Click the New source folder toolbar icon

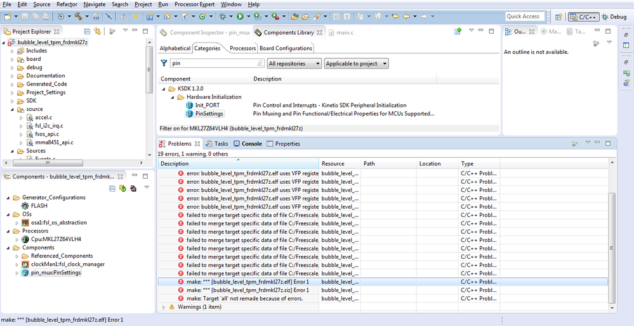click(167, 16)
